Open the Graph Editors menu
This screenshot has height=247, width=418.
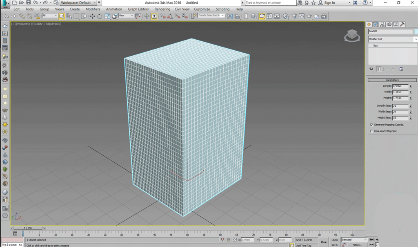(x=138, y=9)
